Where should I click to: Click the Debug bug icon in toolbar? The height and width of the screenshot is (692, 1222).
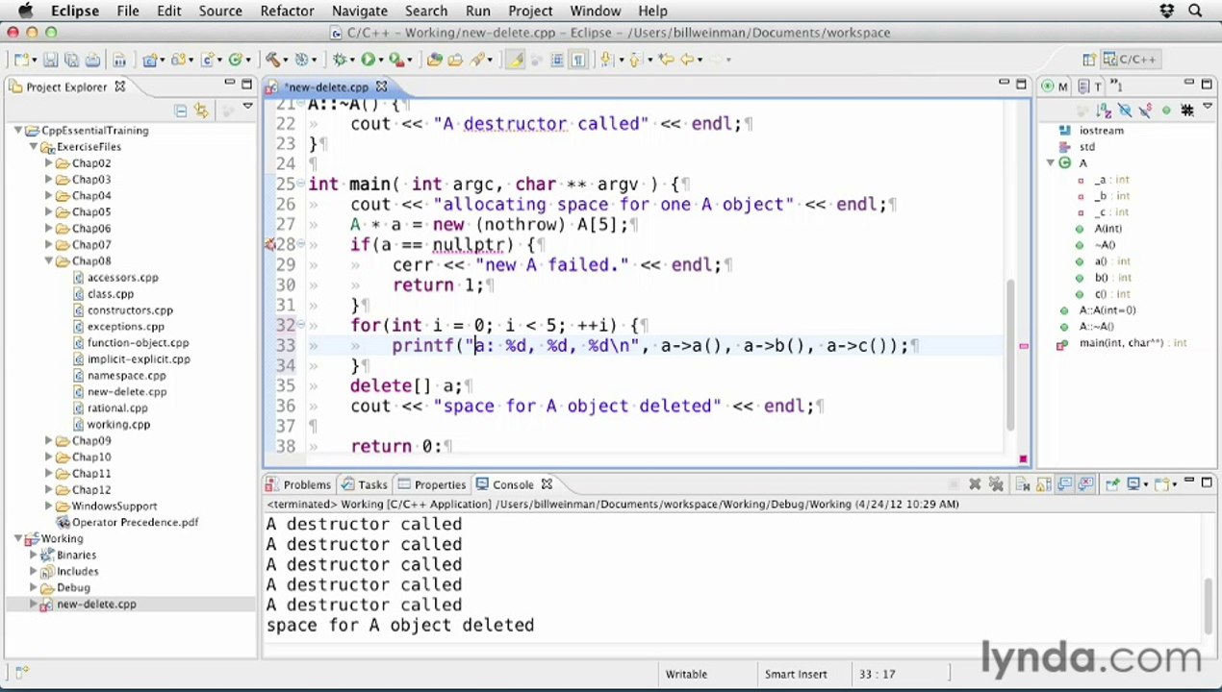point(339,60)
